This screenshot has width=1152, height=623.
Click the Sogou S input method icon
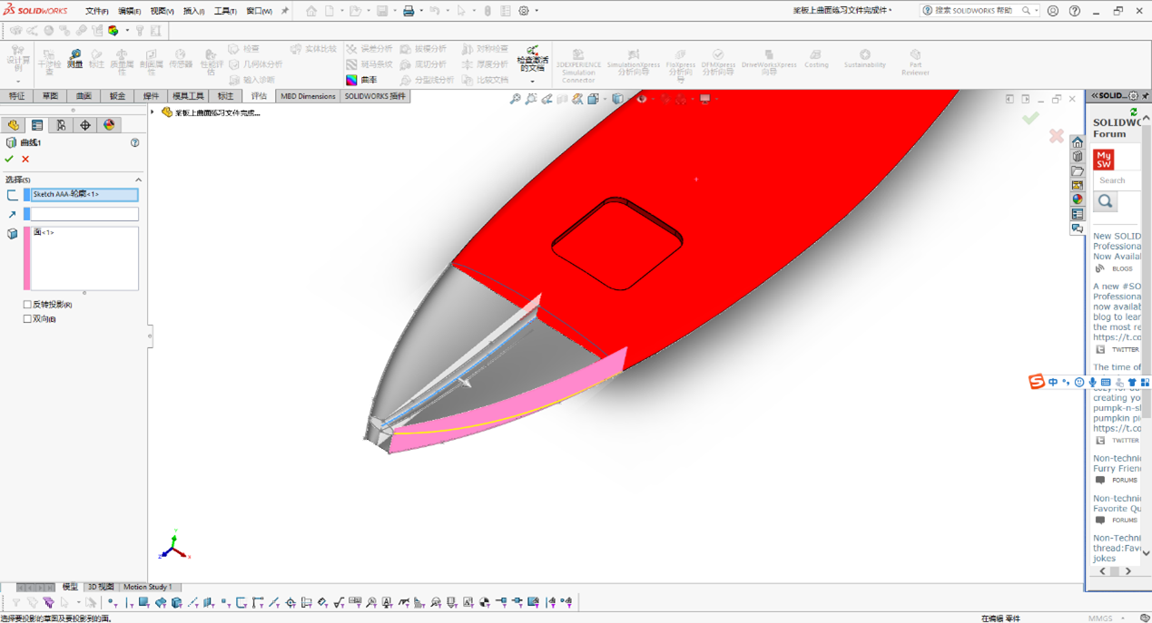[1036, 382]
